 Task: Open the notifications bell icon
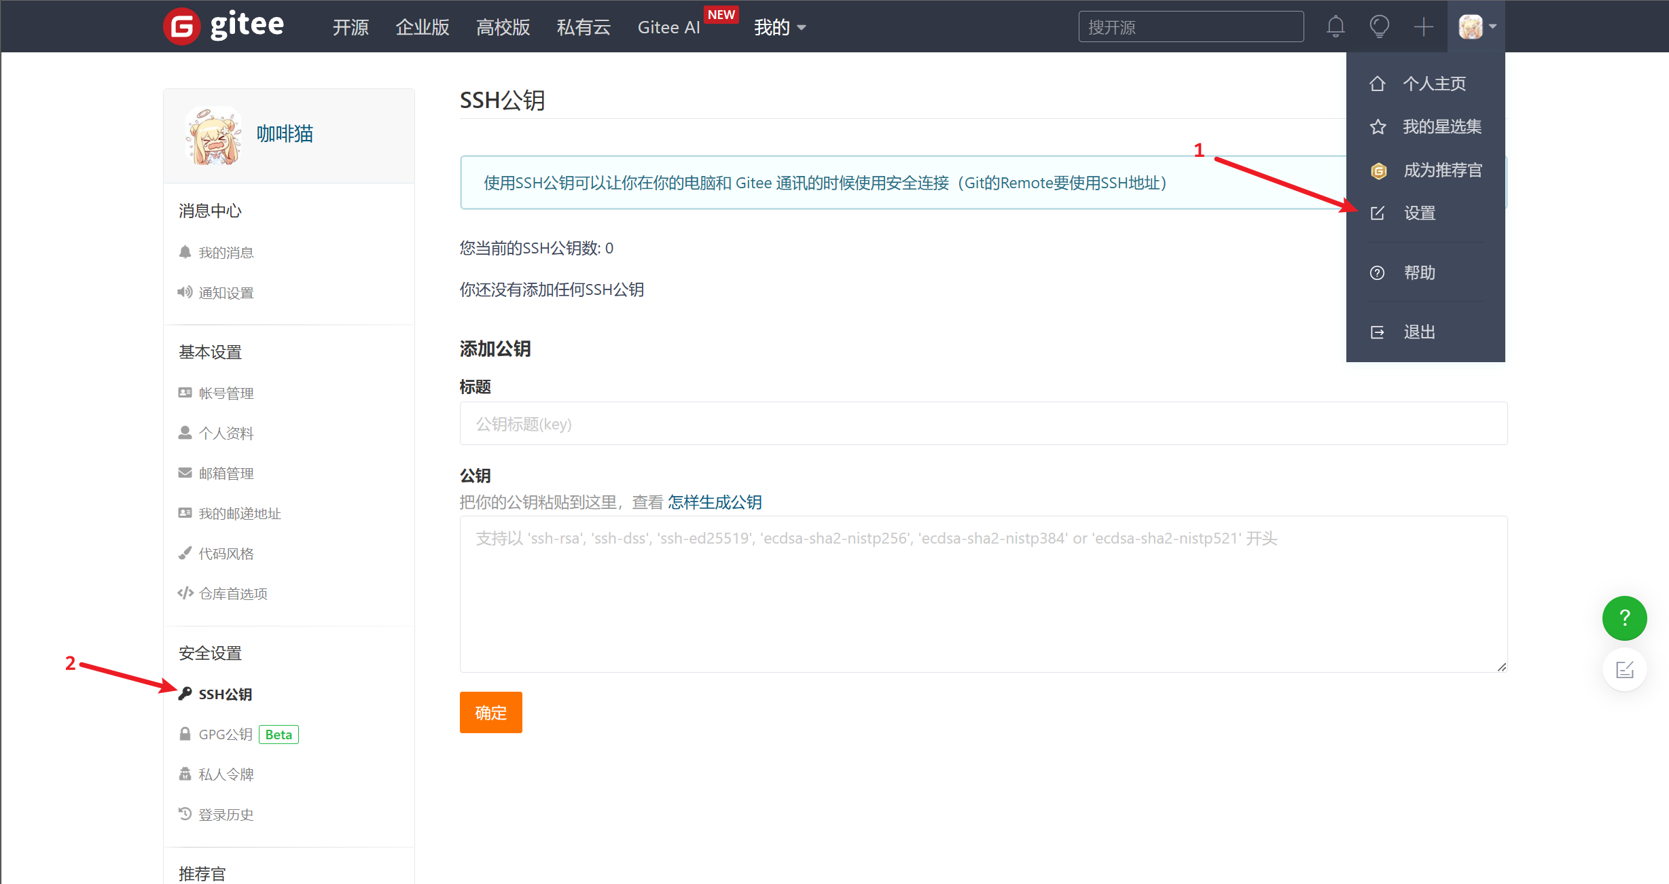point(1335,26)
